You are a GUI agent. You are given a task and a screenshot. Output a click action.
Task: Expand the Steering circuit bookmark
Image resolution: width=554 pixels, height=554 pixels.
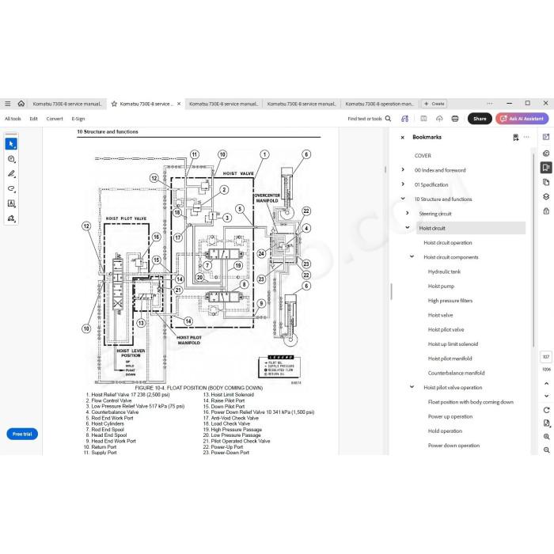(408, 213)
